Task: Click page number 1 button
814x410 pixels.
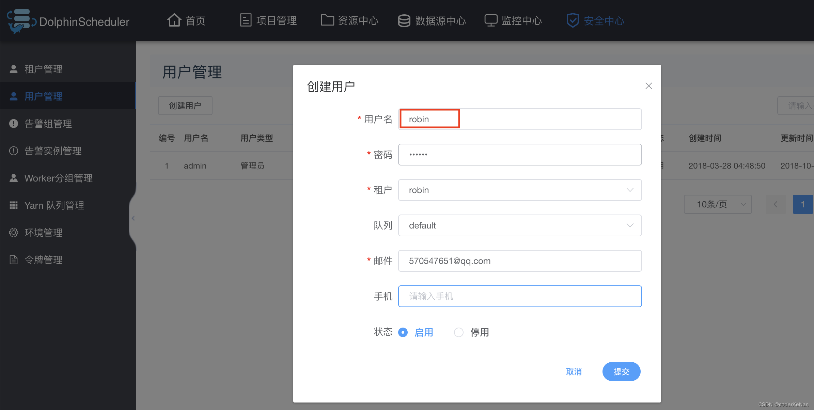Action: tap(803, 204)
